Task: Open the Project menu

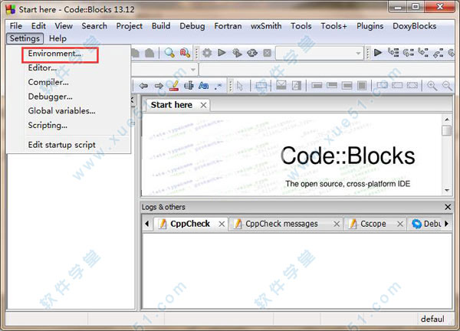Action: click(x=130, y=26)
